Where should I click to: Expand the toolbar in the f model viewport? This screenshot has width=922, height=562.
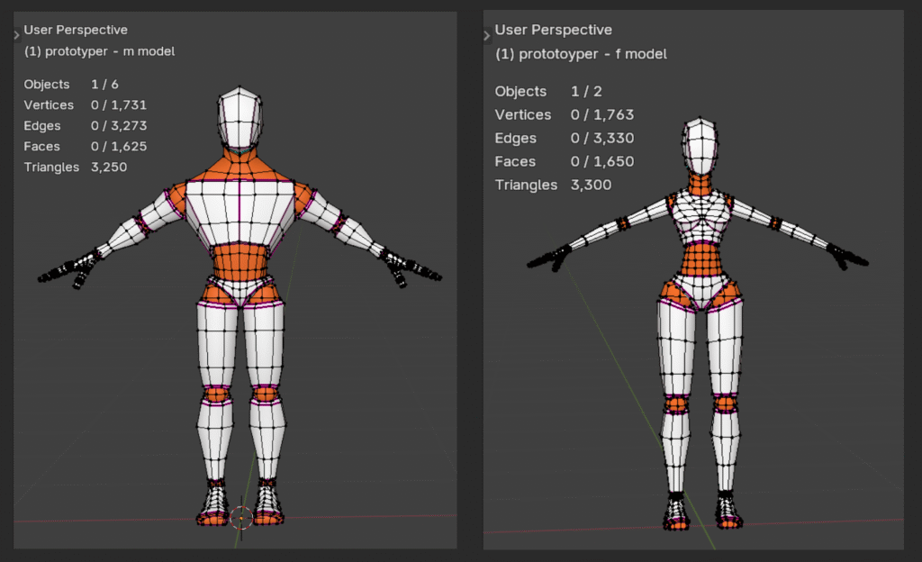(x=487, y=36)
